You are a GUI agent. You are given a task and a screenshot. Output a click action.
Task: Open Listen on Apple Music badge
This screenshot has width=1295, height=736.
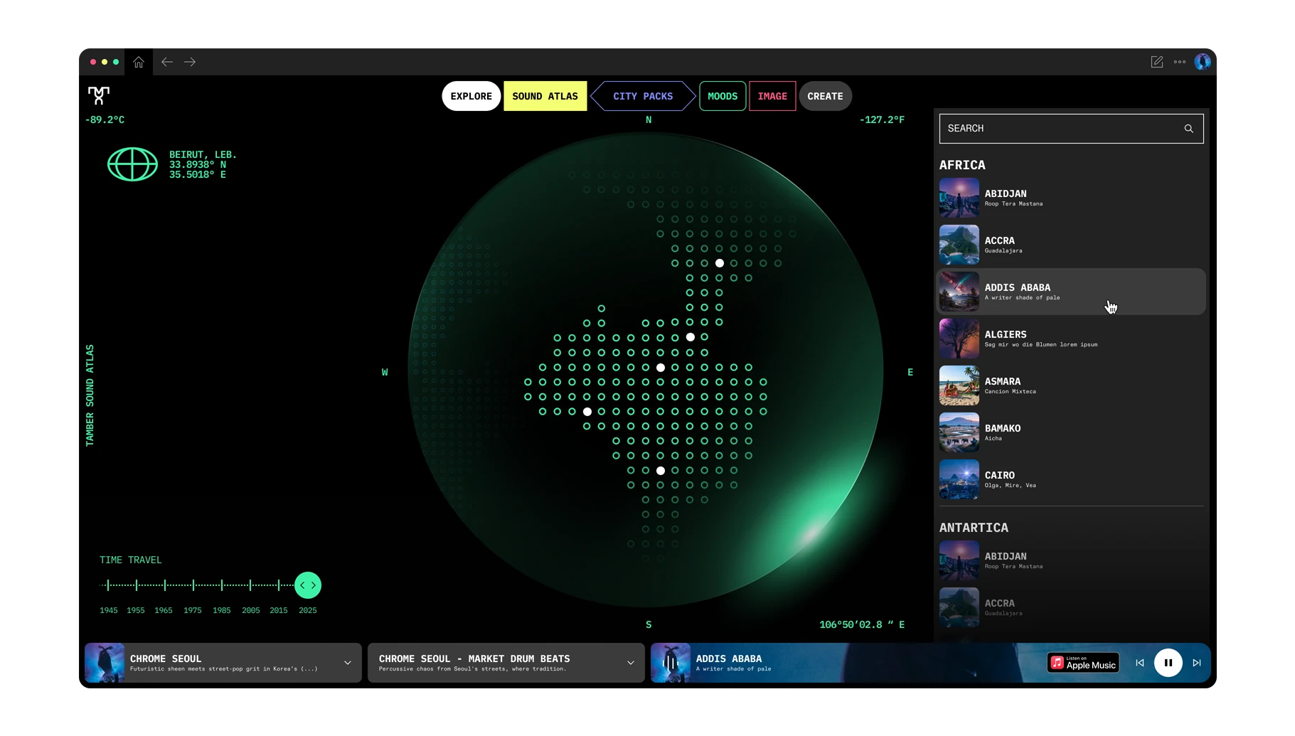pyautogui.click(x=1083, y=663)
